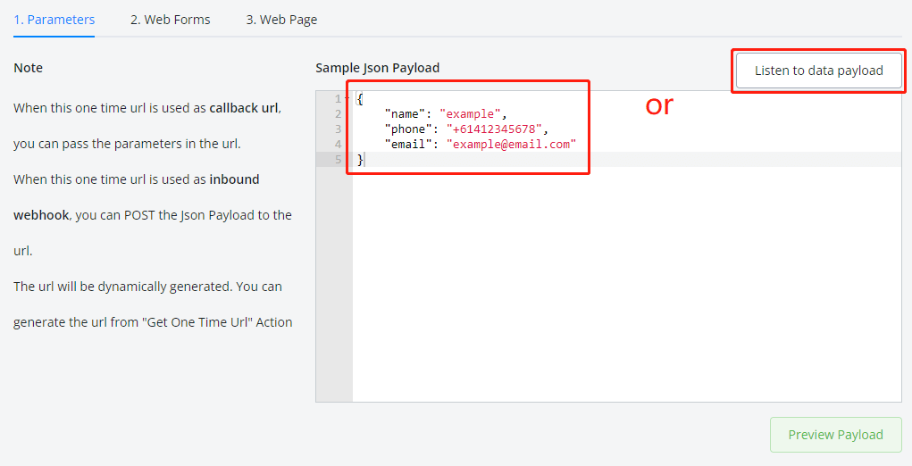Click line number 3 in editor gutter
The height and width of the screenshot is (466, 912).
click(x=337, y=129)
